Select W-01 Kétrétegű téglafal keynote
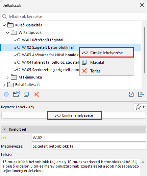The height and width of the screenshot is (176, 147). pos(43,40)
